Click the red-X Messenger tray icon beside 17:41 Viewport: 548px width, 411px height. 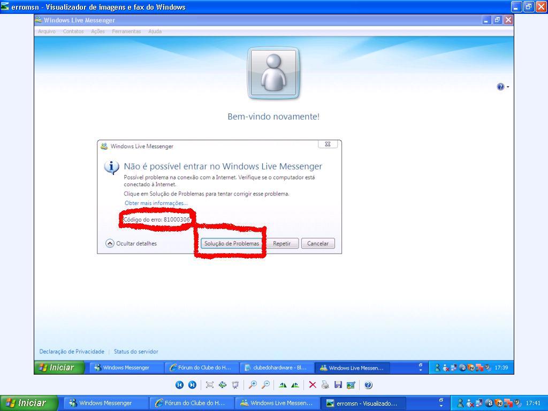[x=470, y=404]
